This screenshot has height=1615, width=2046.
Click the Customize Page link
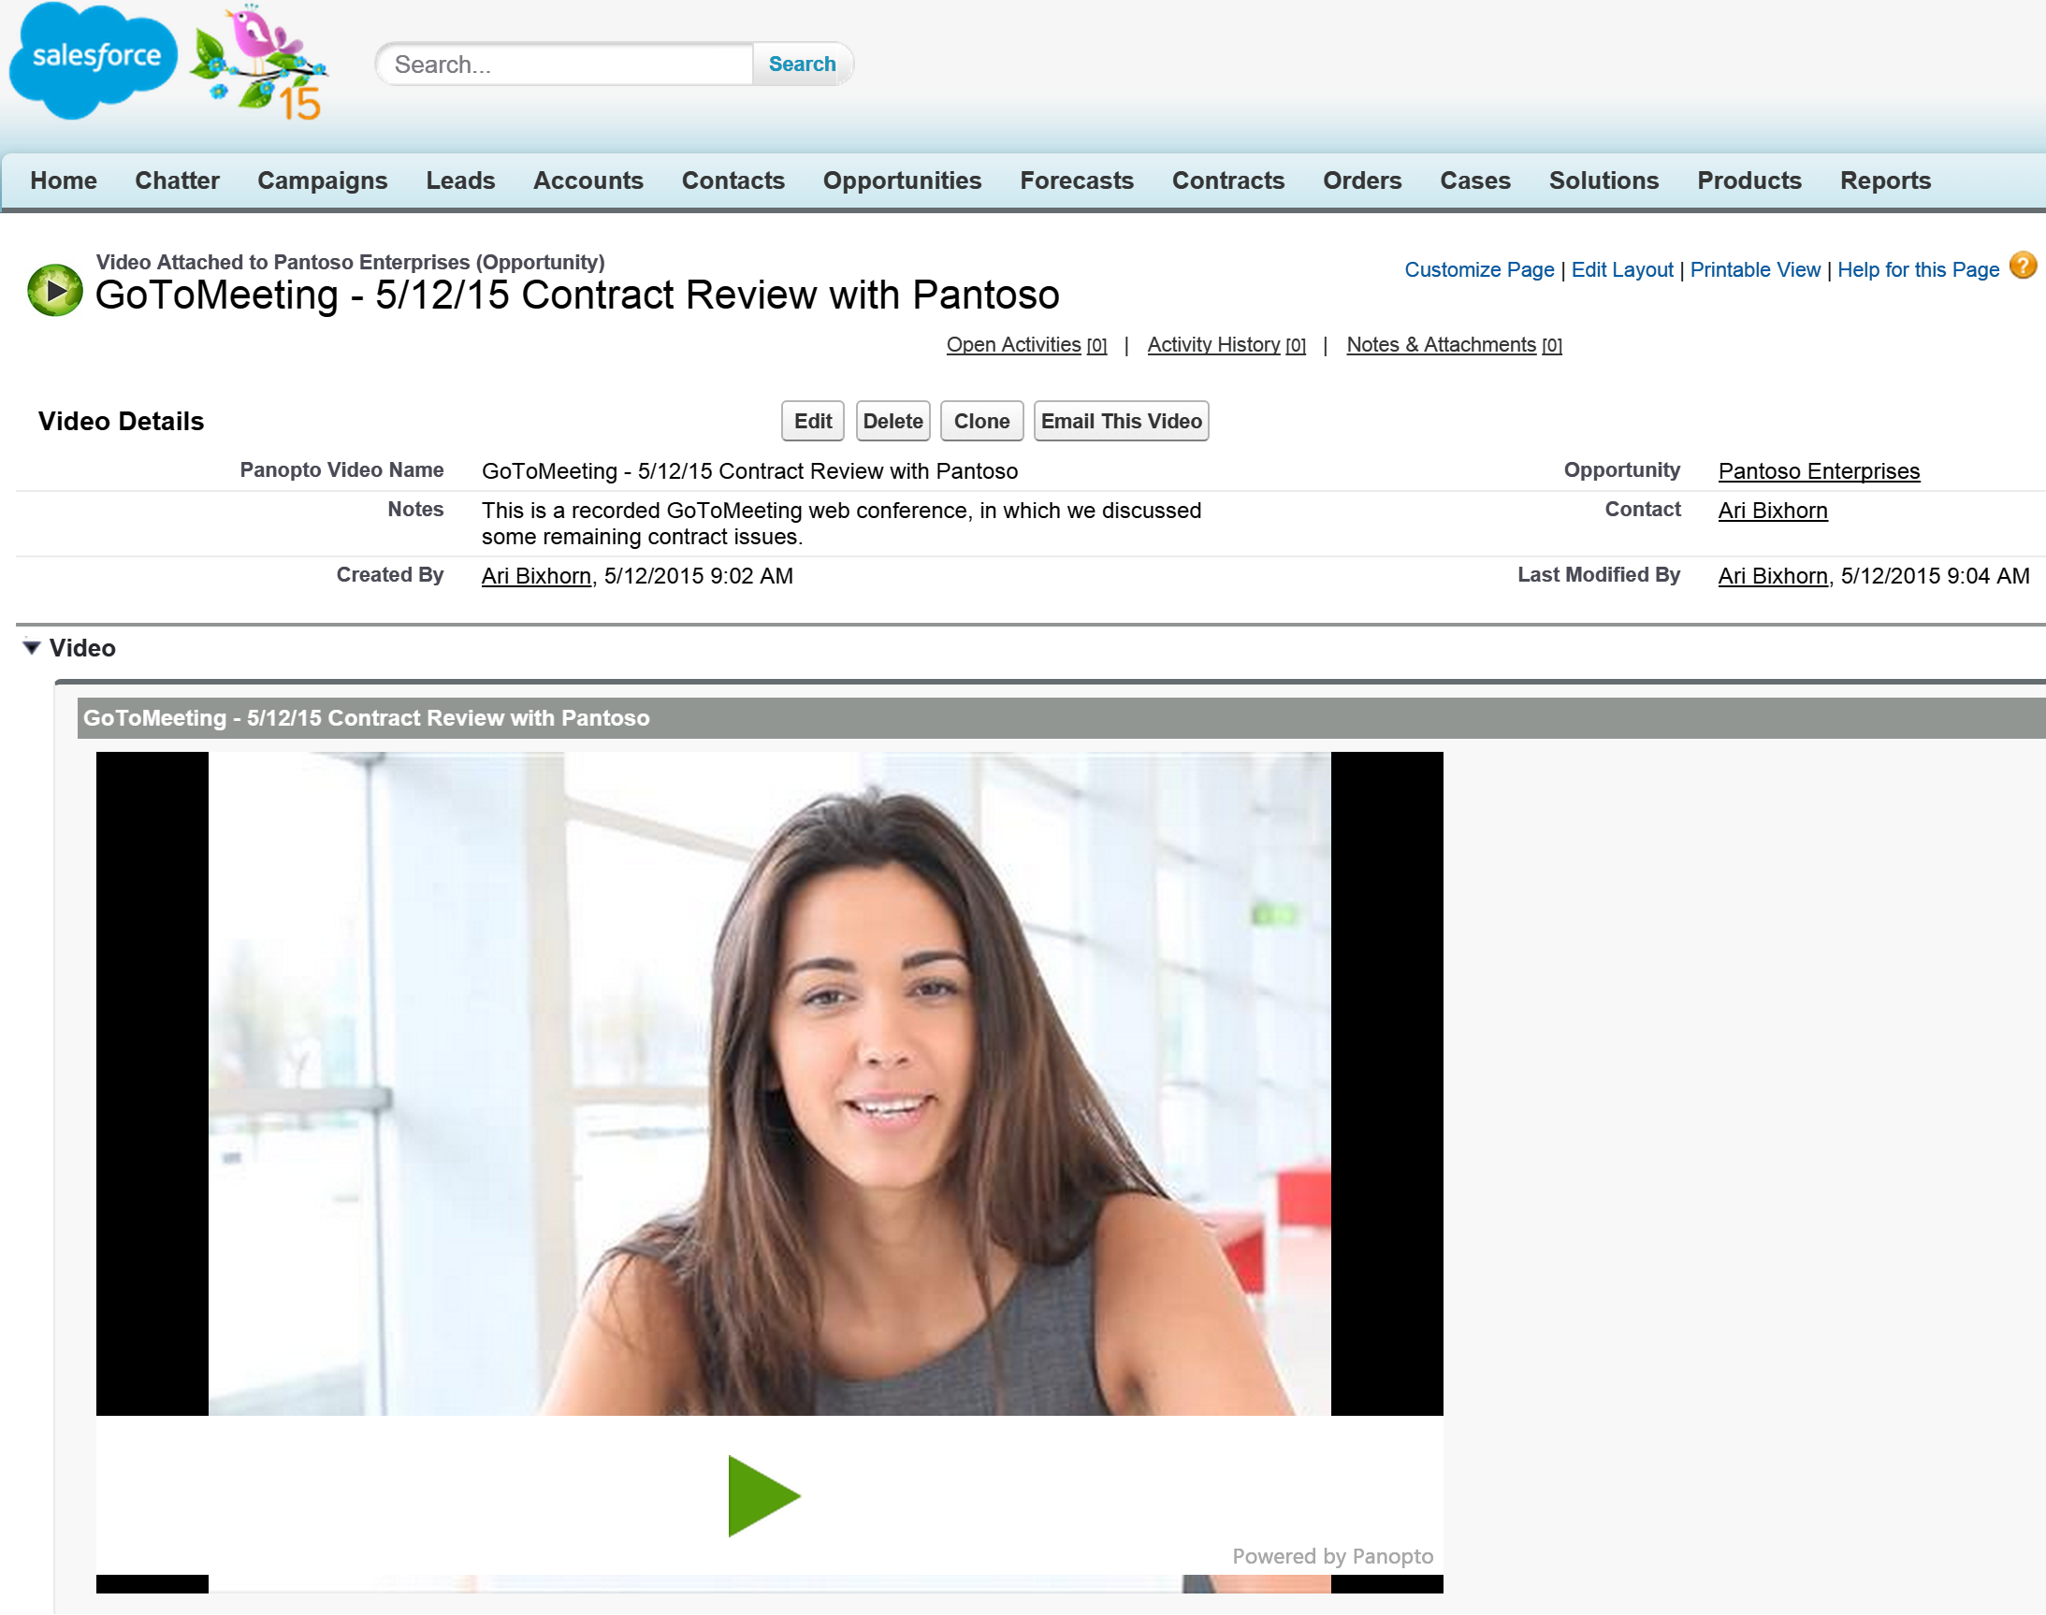click(x=1478, y=270)
